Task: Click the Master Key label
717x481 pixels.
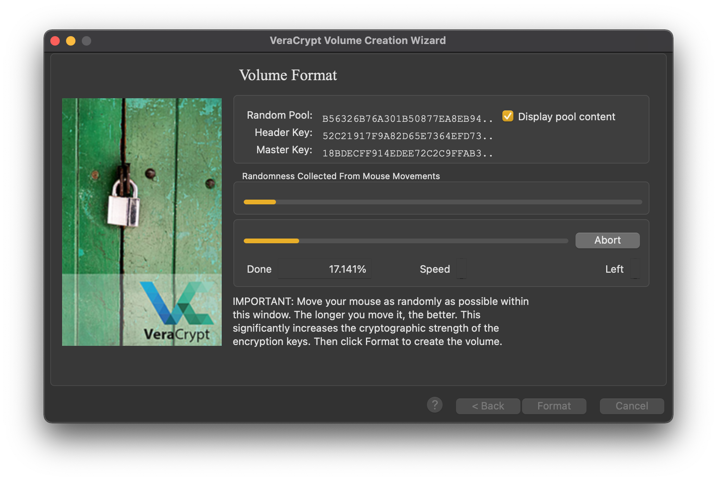Action: pyautogui.click(x=284, y=150)
